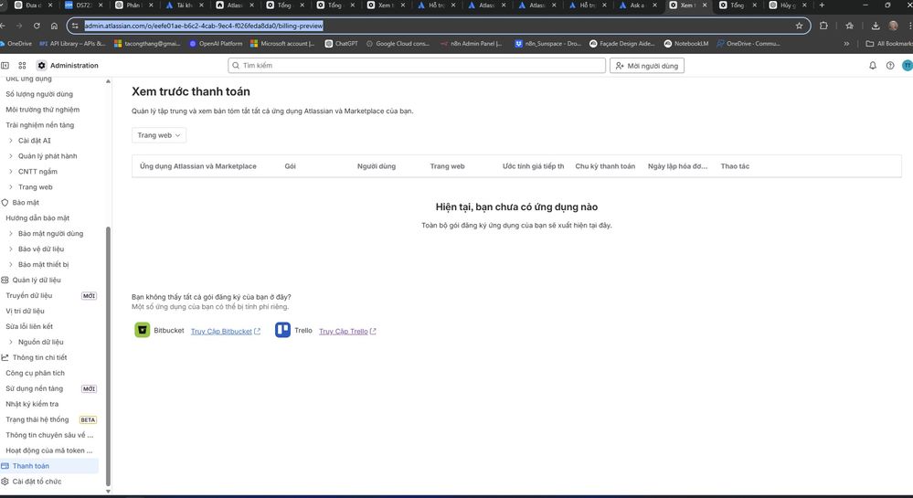Screen dimensions: 913x498
Task: Open Số lượng người dùng page
Action: (x=39, y=94)
